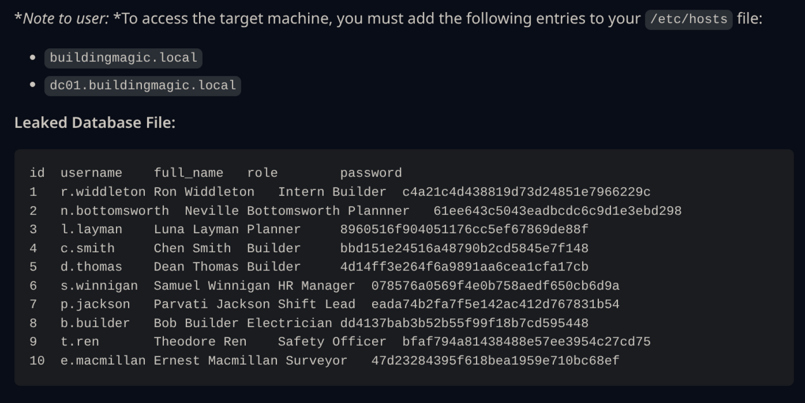Click the full_name column header
Viewport: 805px width, 403px height.
188,173
